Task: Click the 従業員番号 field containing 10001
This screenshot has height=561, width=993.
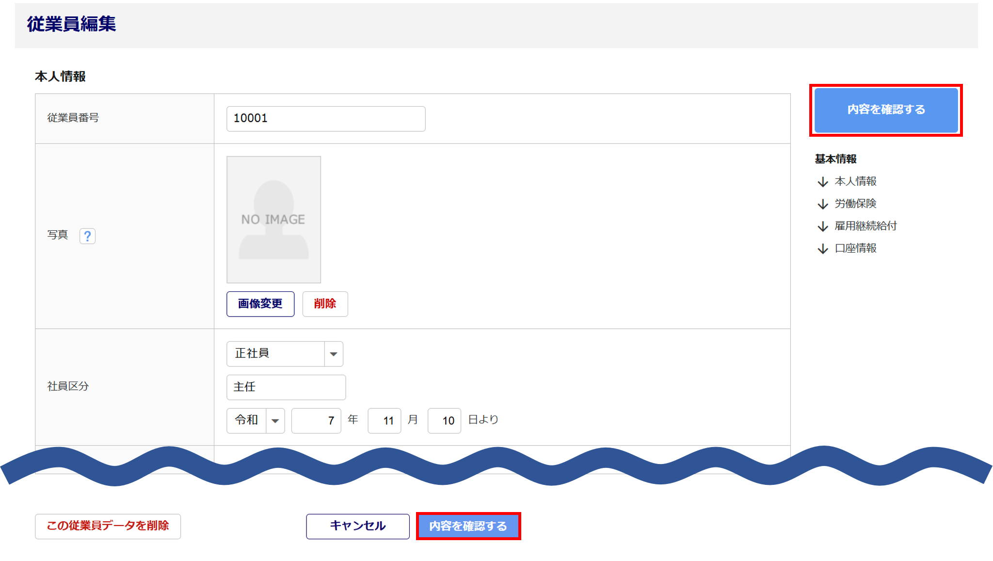Action: pos(326,119)
